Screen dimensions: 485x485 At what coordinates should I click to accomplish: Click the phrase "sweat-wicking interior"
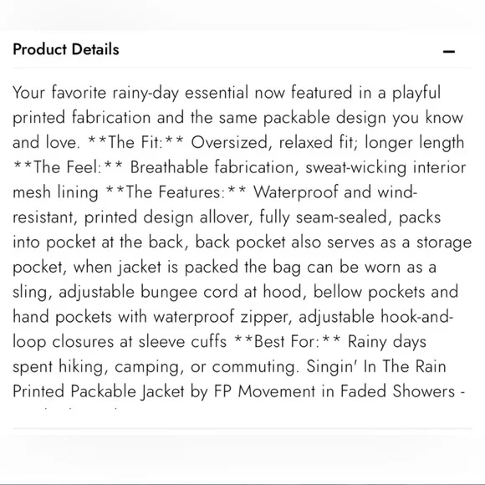pos(385,167)
